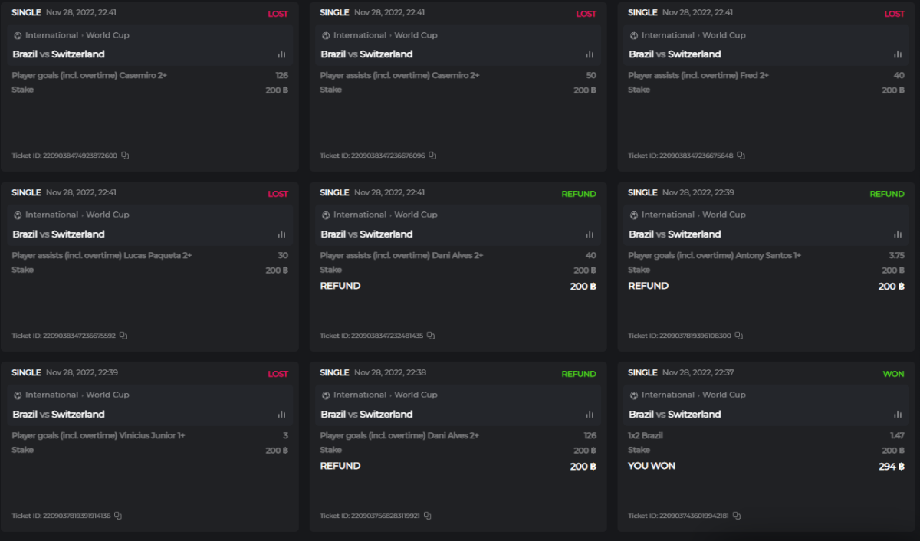Copy ticket ID of Vinicius Junior 1+ bet
Image resolution: width=920 pixels, height=541 pixels.
(118, 516)
